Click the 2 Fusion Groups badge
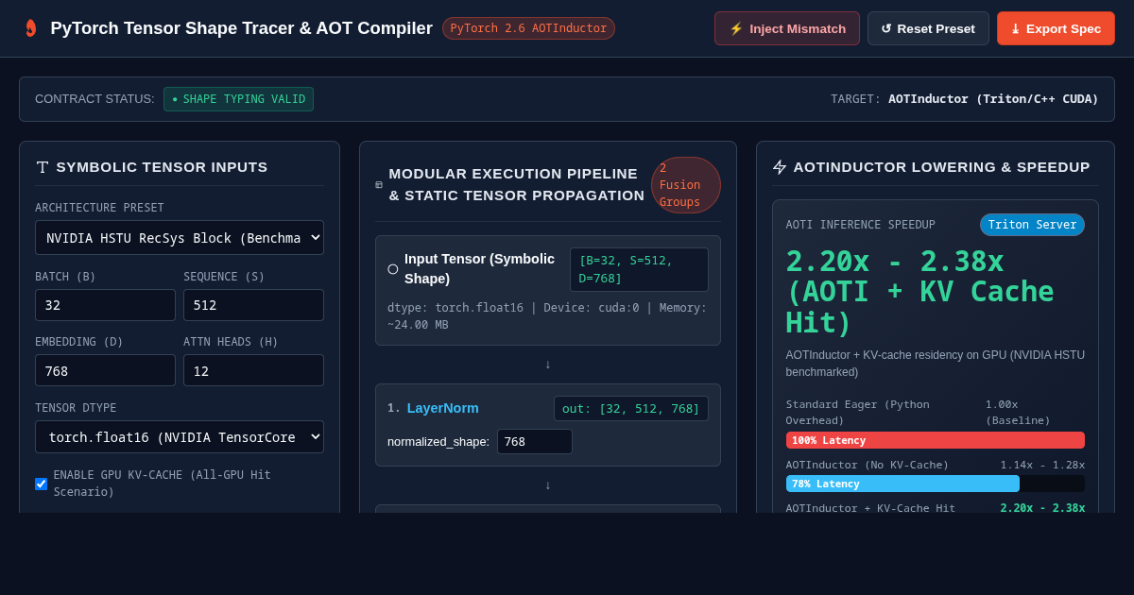The height and width of the screenshot is (595, 1134). pyautogui.click(x=686, y=185)
